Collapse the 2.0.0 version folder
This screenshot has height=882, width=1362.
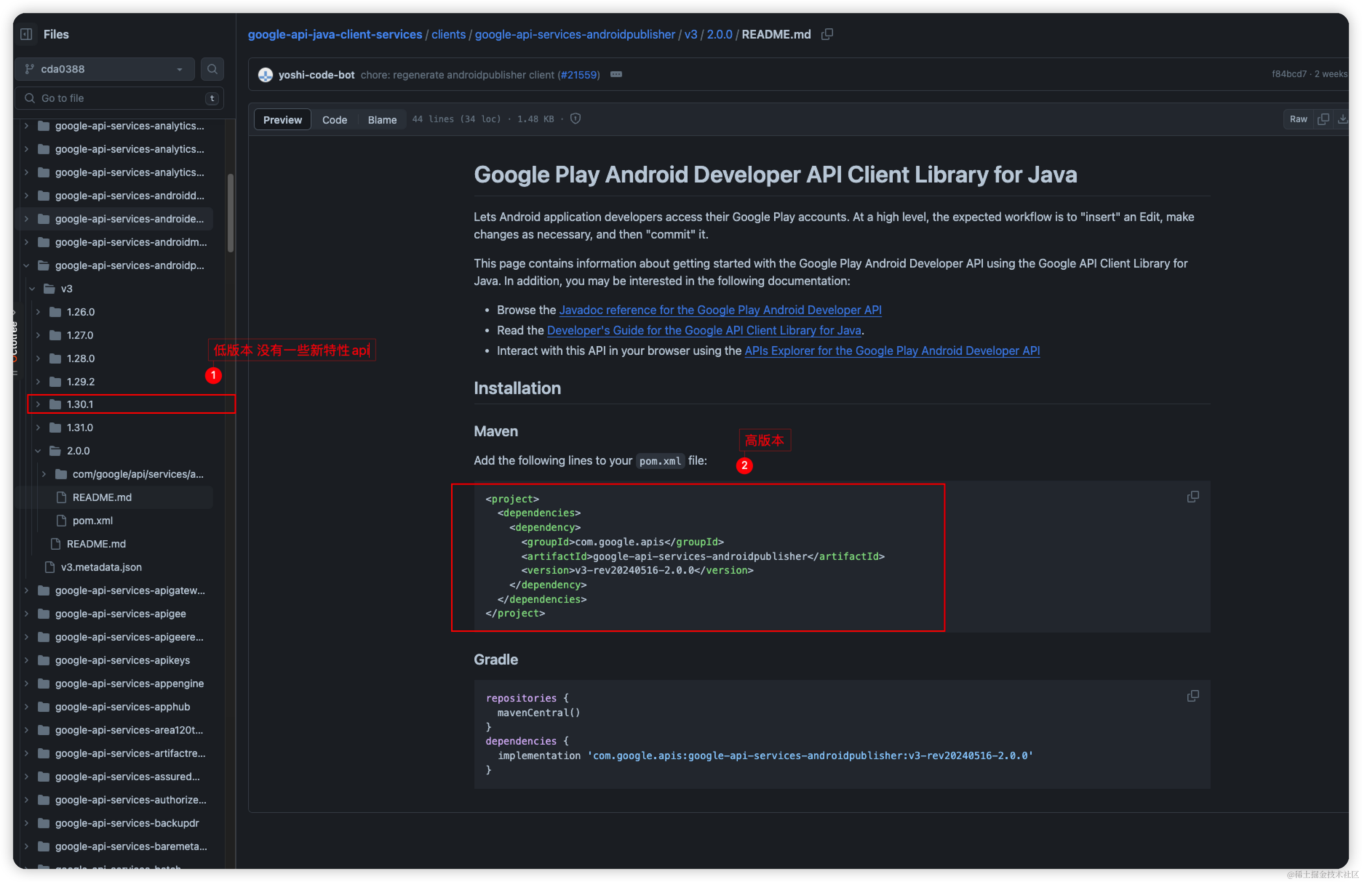38,451
